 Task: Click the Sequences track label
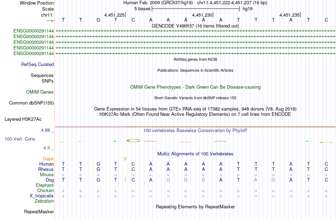(42, 75)
